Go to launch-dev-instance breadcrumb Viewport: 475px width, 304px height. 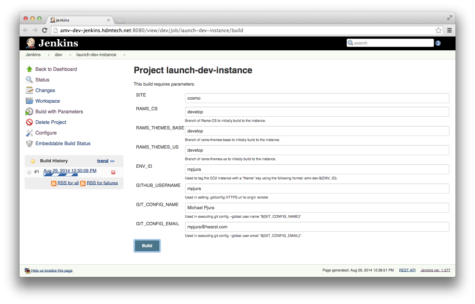[96, 55]
